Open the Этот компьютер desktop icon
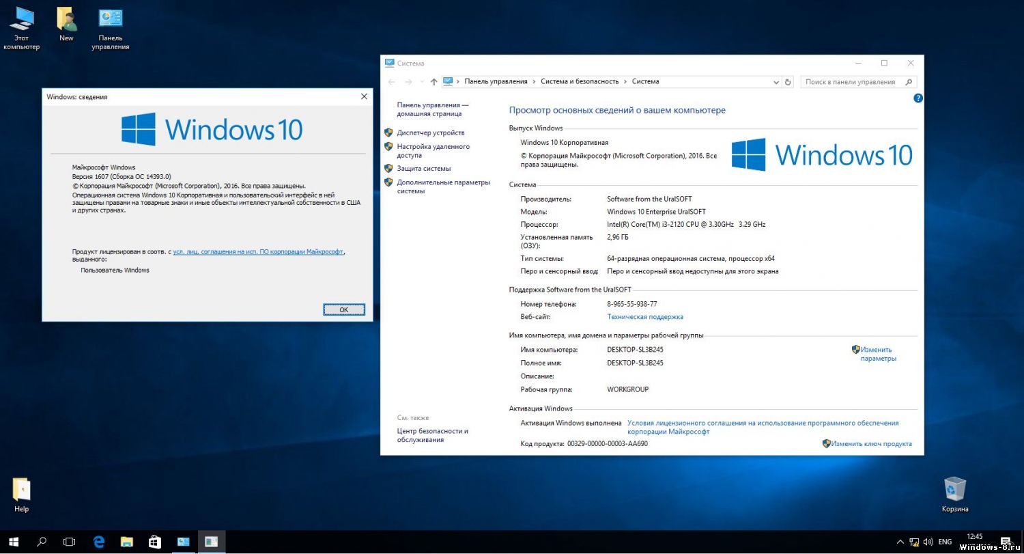 coord(22,29)
